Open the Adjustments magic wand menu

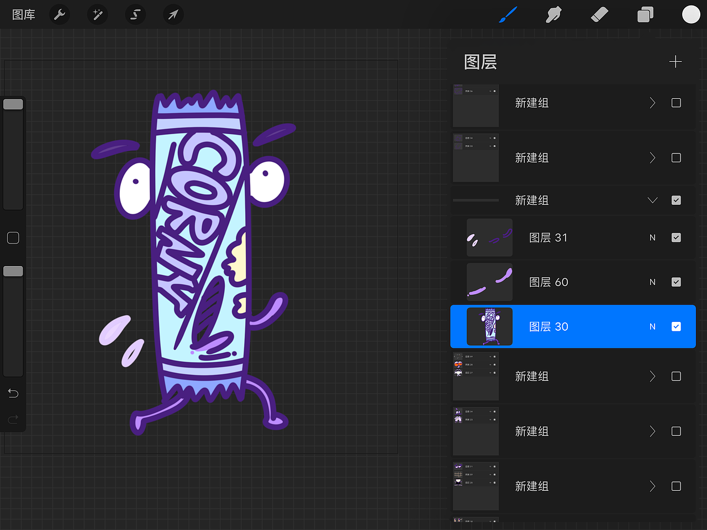tap(98, 14)
